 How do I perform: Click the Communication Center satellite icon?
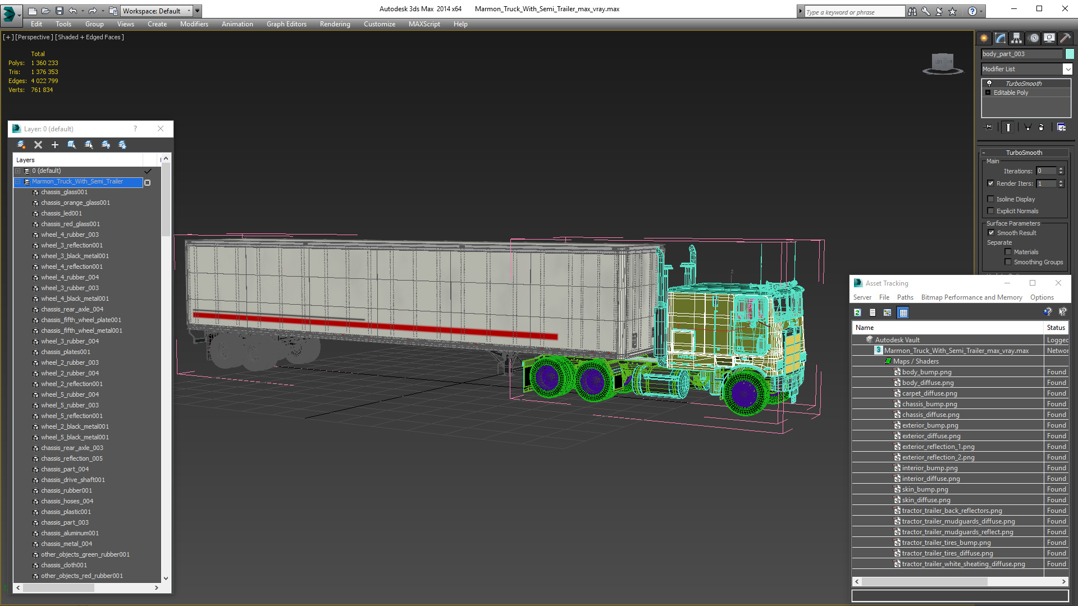point(939,11)
